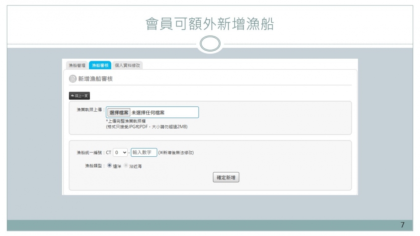Go to the 個人資料修改 tab

coord(127,65)
